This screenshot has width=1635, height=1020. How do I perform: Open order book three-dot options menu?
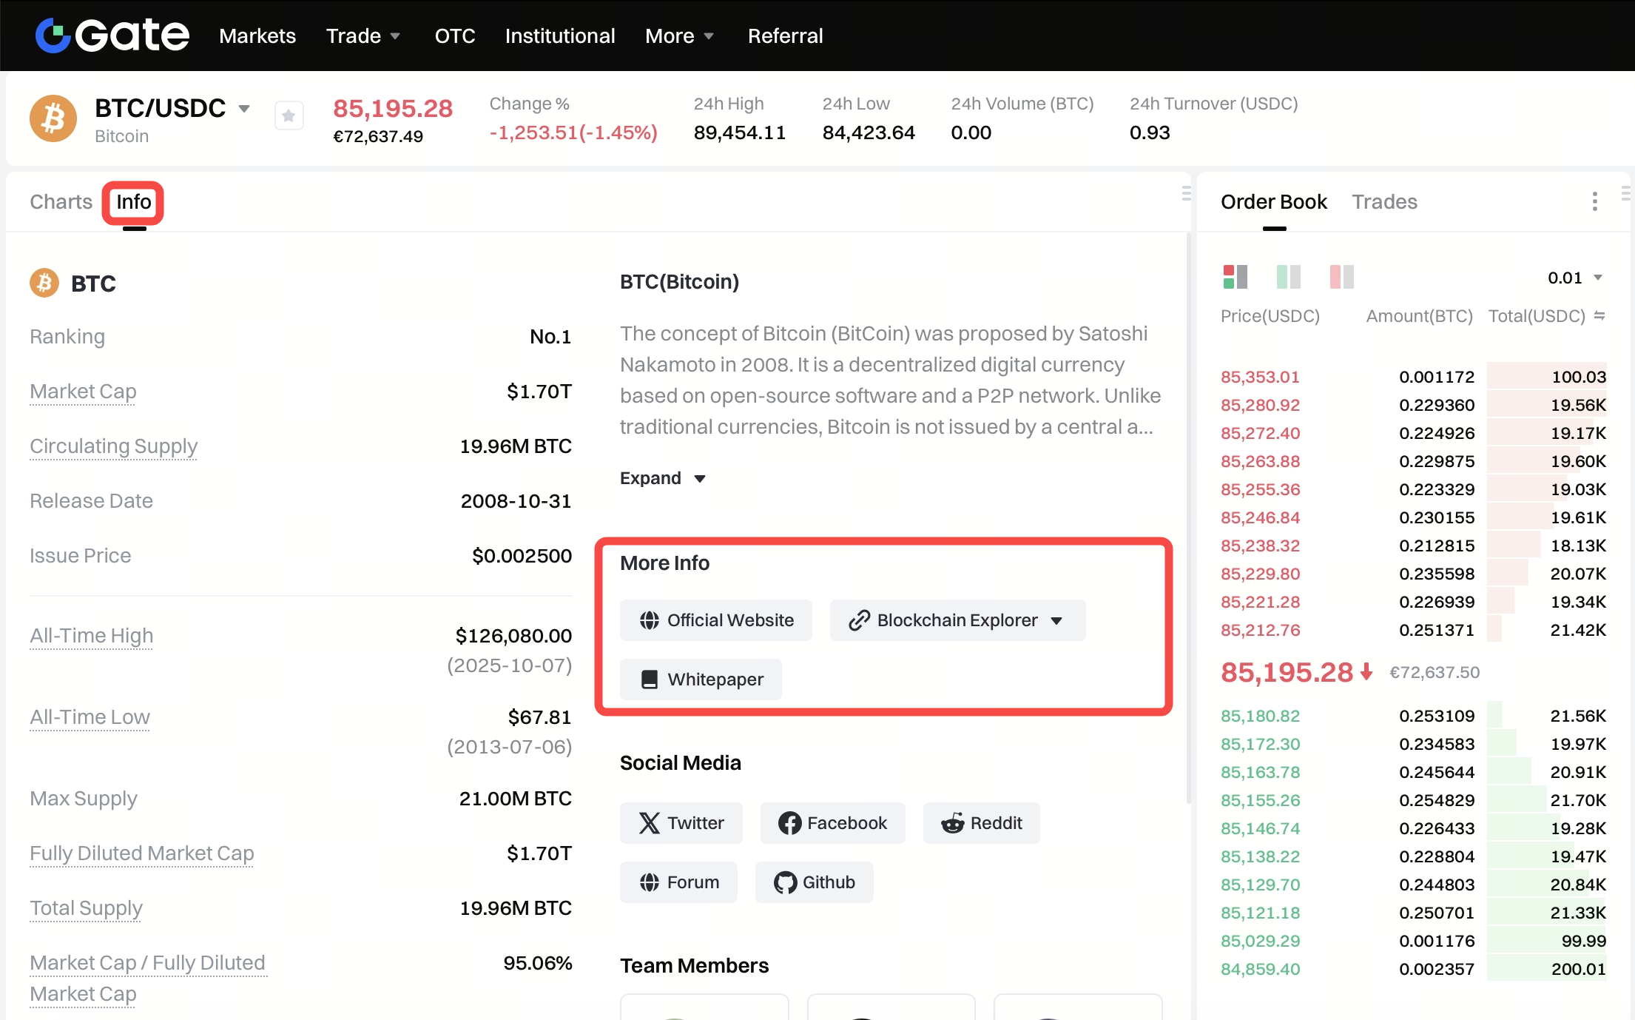point(1594,201)
